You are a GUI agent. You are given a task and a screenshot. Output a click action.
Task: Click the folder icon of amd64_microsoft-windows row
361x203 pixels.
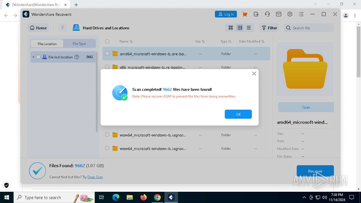pyautogui.click(x=115, y=54)
